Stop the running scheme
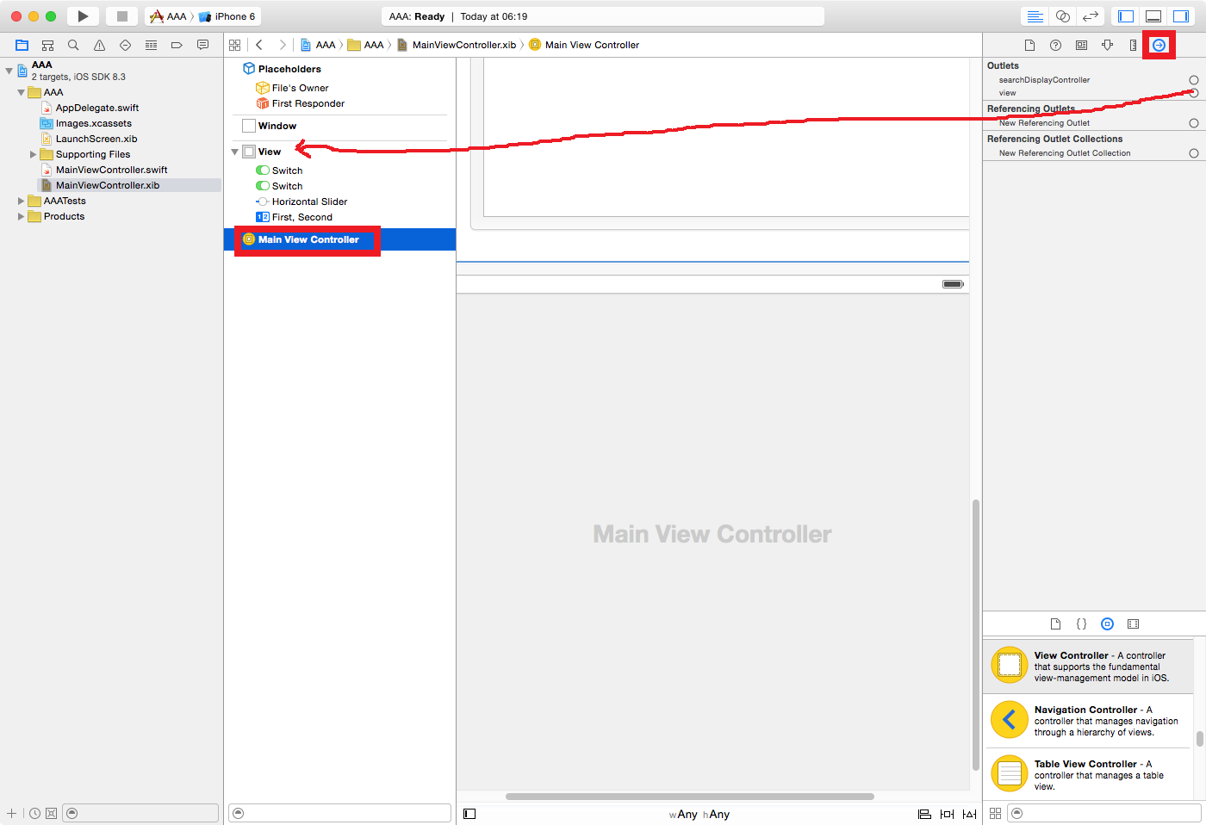This screenshot has height=825, width=1206. coord(121,16)
